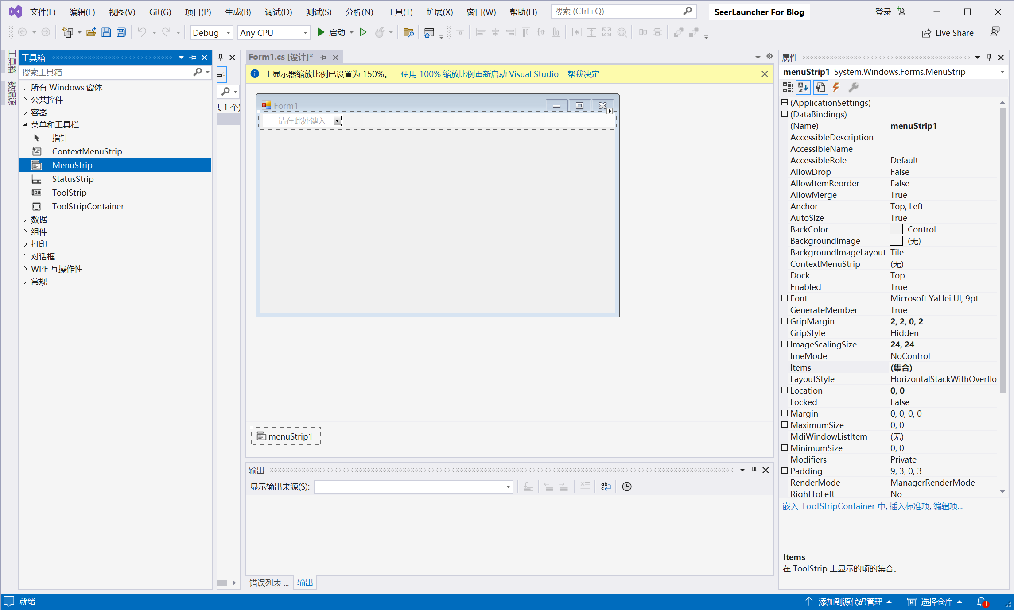Click the Live Share icon

(x=926, y=33)
